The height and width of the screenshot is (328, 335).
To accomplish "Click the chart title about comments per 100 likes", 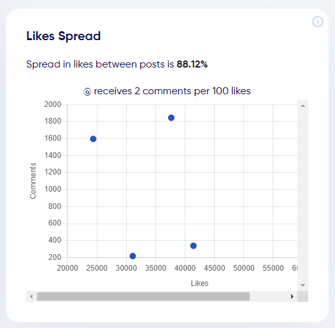I will (167, 91).
